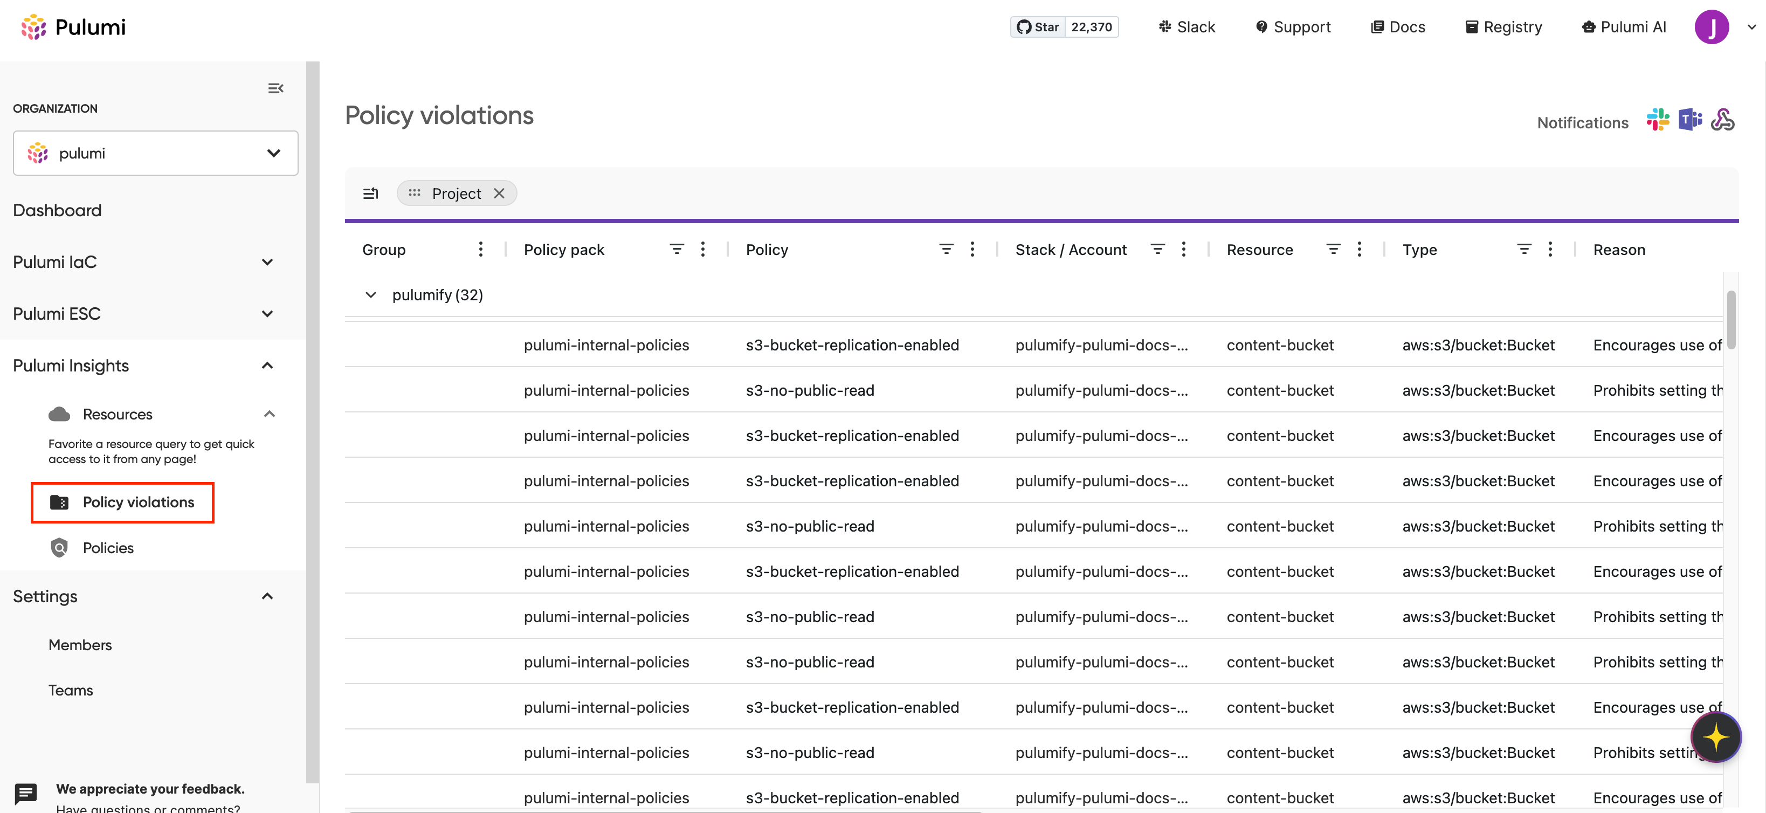Open Policies page in sidebar
1766x813 pixels.
108,548
